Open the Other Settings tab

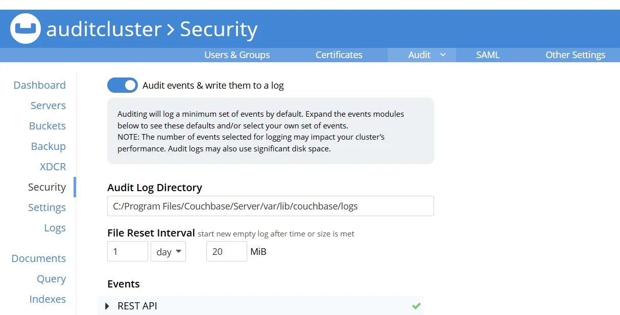click(x=575, y=55)
